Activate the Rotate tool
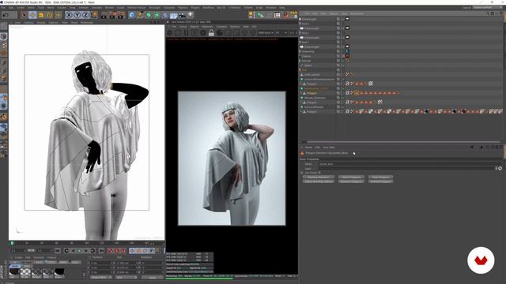Image resolution: width=506 pixels, height=284 pixels. [49, 15]
